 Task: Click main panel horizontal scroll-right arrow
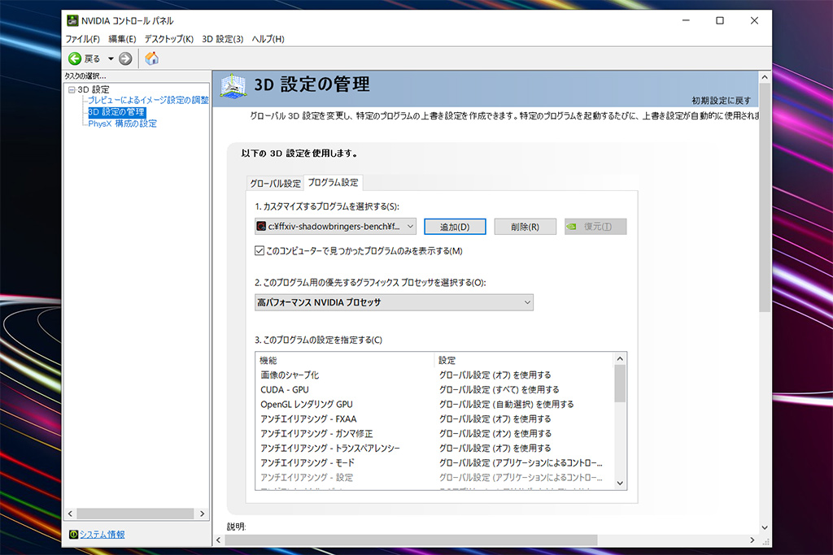tap(752, 540)
